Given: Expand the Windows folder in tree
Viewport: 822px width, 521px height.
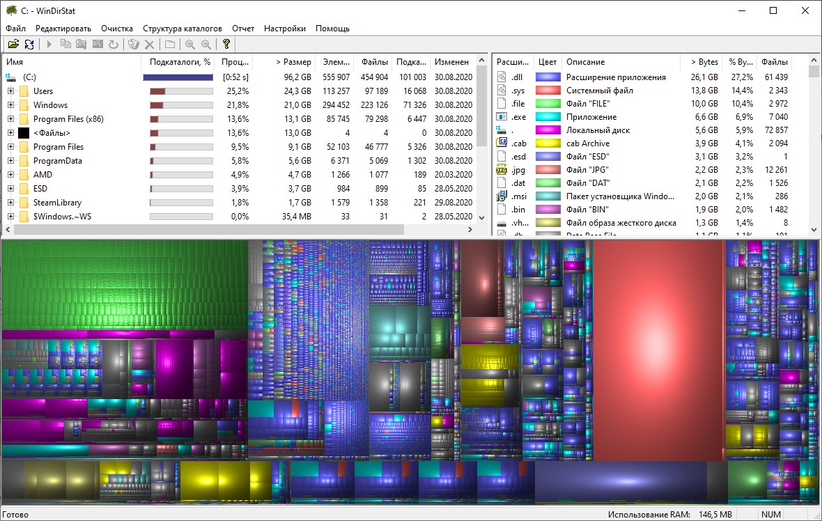Looking at the screenshot, I should [x=10, y=105].
